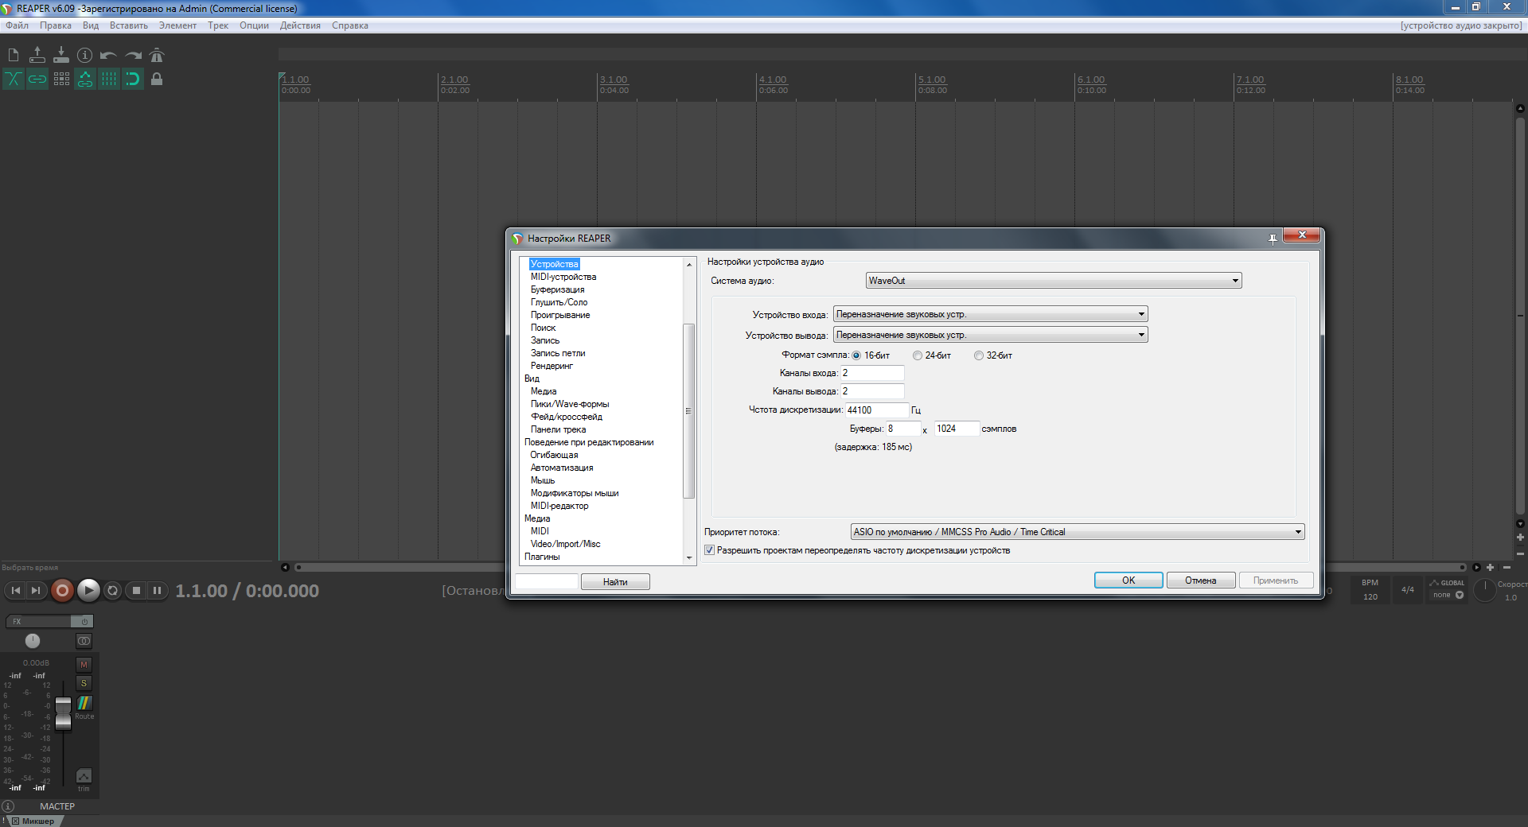Start recording with the red record button
Image resolution: width=1528 pixels, height=827 pixels.
click(x=62, y=590)
